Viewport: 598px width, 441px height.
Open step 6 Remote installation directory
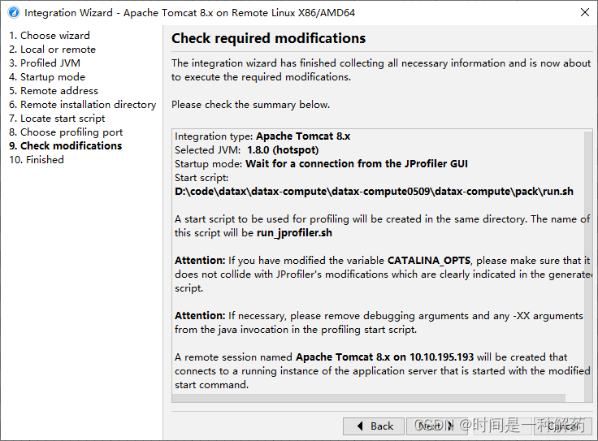83,105
